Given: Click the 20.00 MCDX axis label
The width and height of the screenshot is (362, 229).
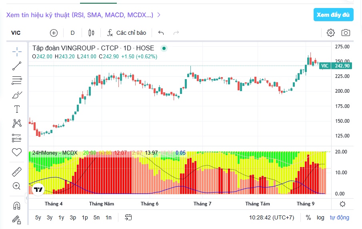Looking at the screenshot, I should [x=341, y=152].
